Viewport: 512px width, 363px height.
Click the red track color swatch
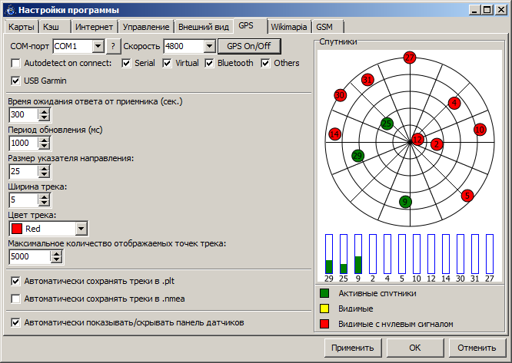click(17, 229)
